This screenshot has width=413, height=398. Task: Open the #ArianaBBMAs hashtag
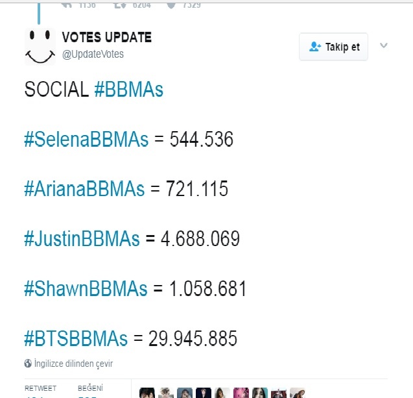point(84,189)
